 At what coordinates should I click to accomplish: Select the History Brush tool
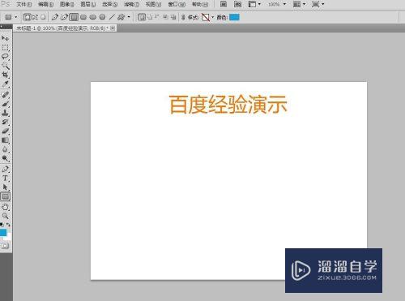tap(5, 122)
